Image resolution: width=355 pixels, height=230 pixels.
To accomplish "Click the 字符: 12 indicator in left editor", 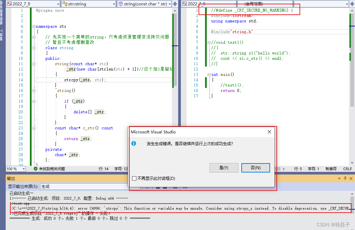I will tap(121, 169).
